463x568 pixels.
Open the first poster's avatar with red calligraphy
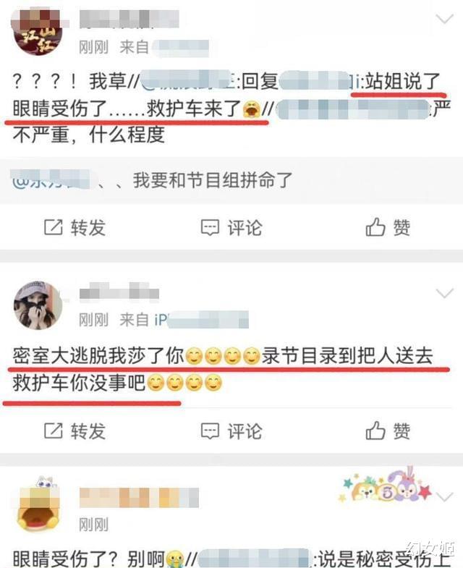point(38,32)
